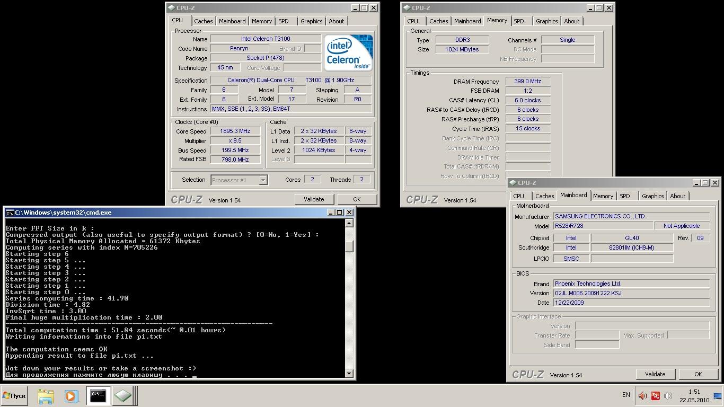Click Intel Celeron inside logo

tap(348, 52)
